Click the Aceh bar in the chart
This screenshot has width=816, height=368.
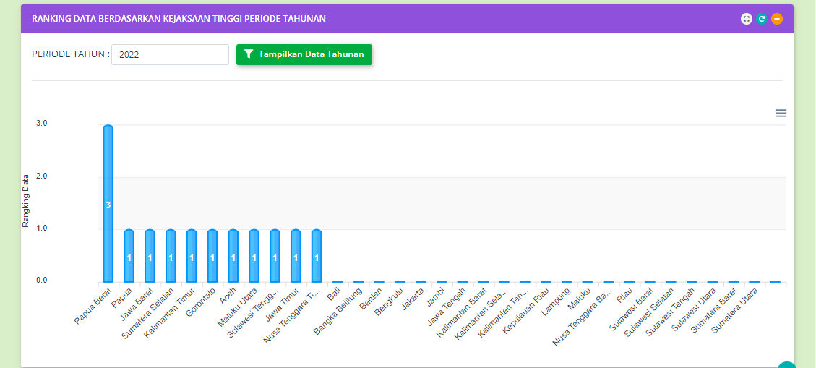pyautogui.click(x=233, y=256)
